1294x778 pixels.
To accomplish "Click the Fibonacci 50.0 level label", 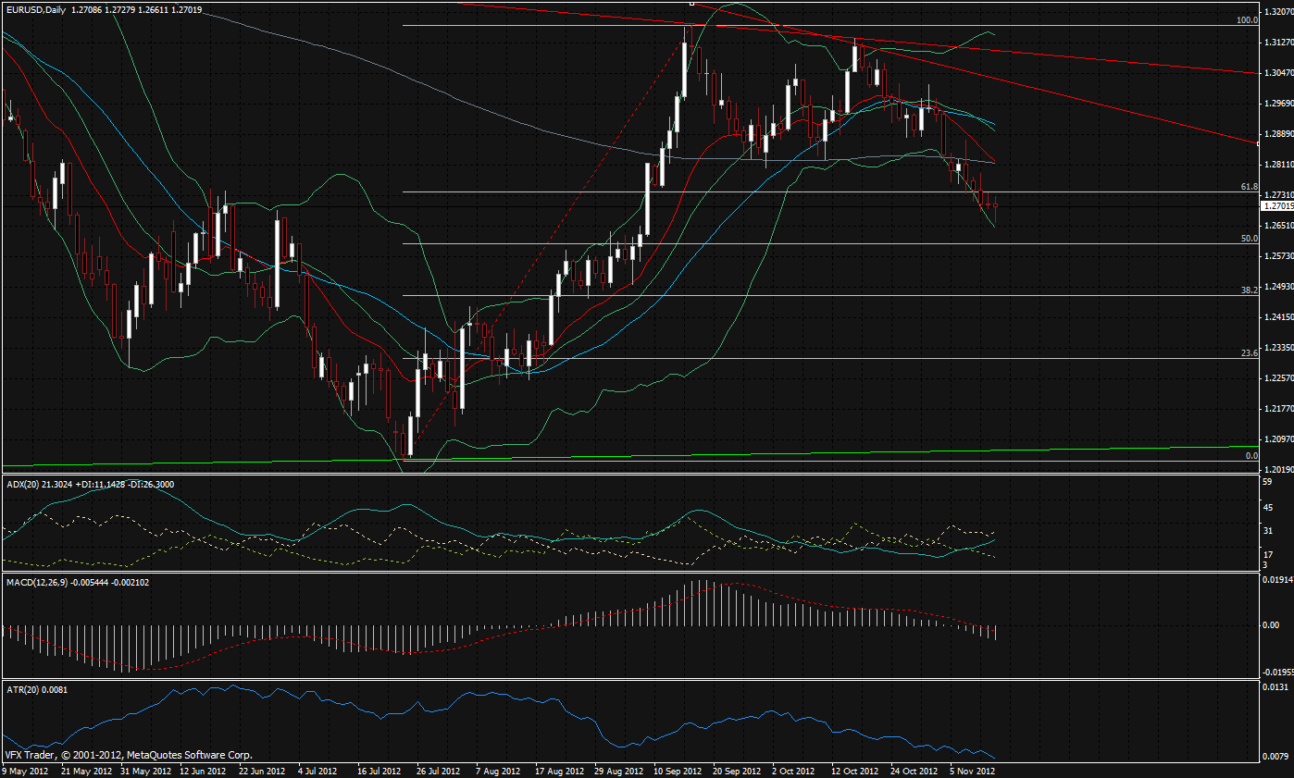I will click(1249, 239).
